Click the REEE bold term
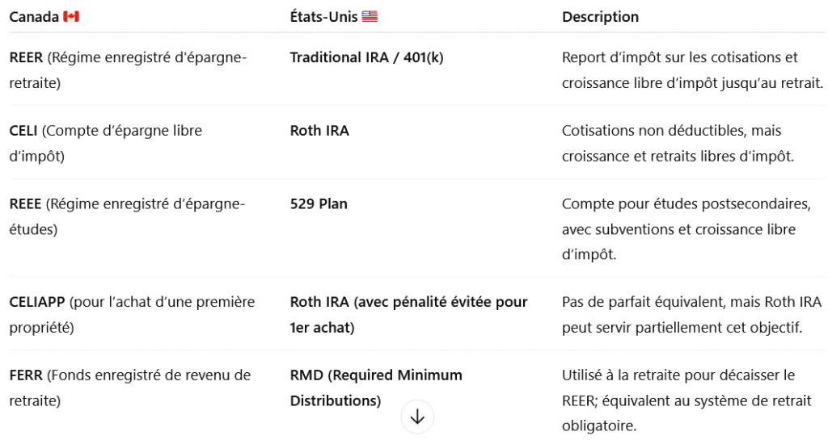 click(25, 204)
